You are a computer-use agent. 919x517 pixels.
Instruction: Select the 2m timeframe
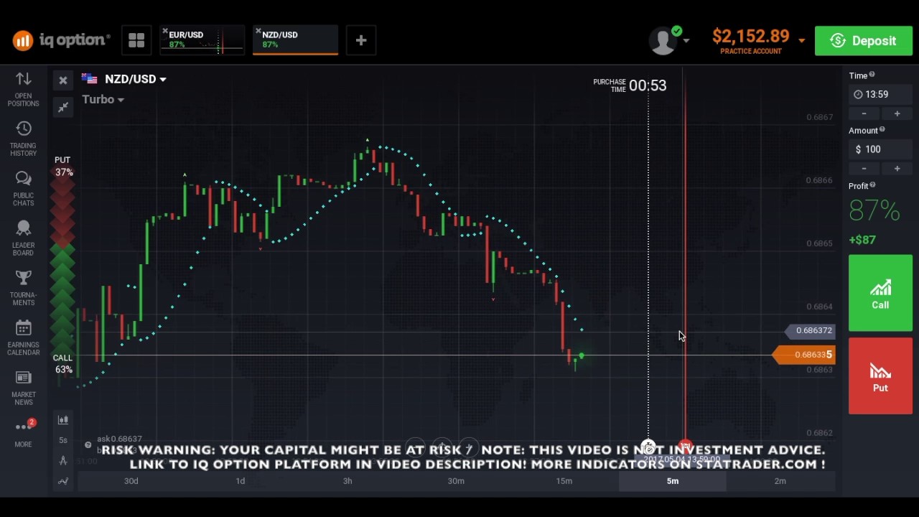coord(780,481)
